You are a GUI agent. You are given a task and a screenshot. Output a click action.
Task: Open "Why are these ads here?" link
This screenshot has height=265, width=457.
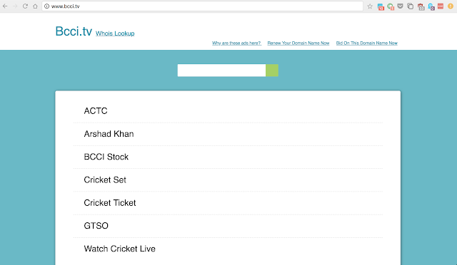(x=236, y=43)
